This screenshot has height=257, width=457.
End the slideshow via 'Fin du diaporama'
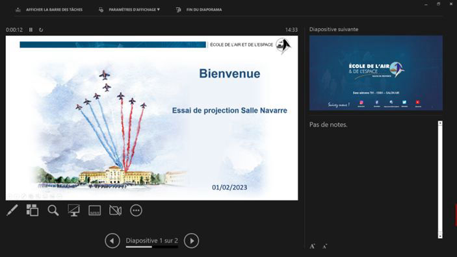[x=204, y=10]
